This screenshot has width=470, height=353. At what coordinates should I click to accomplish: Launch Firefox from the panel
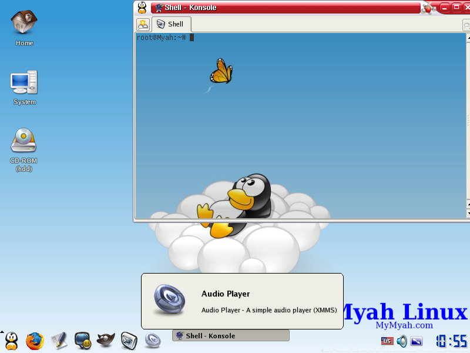[35, 341]
